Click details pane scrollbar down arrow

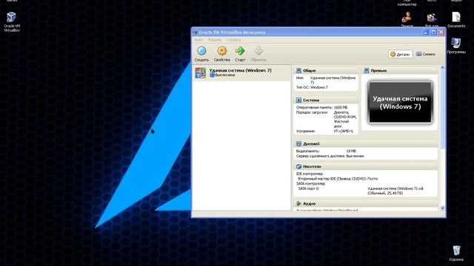442,208
